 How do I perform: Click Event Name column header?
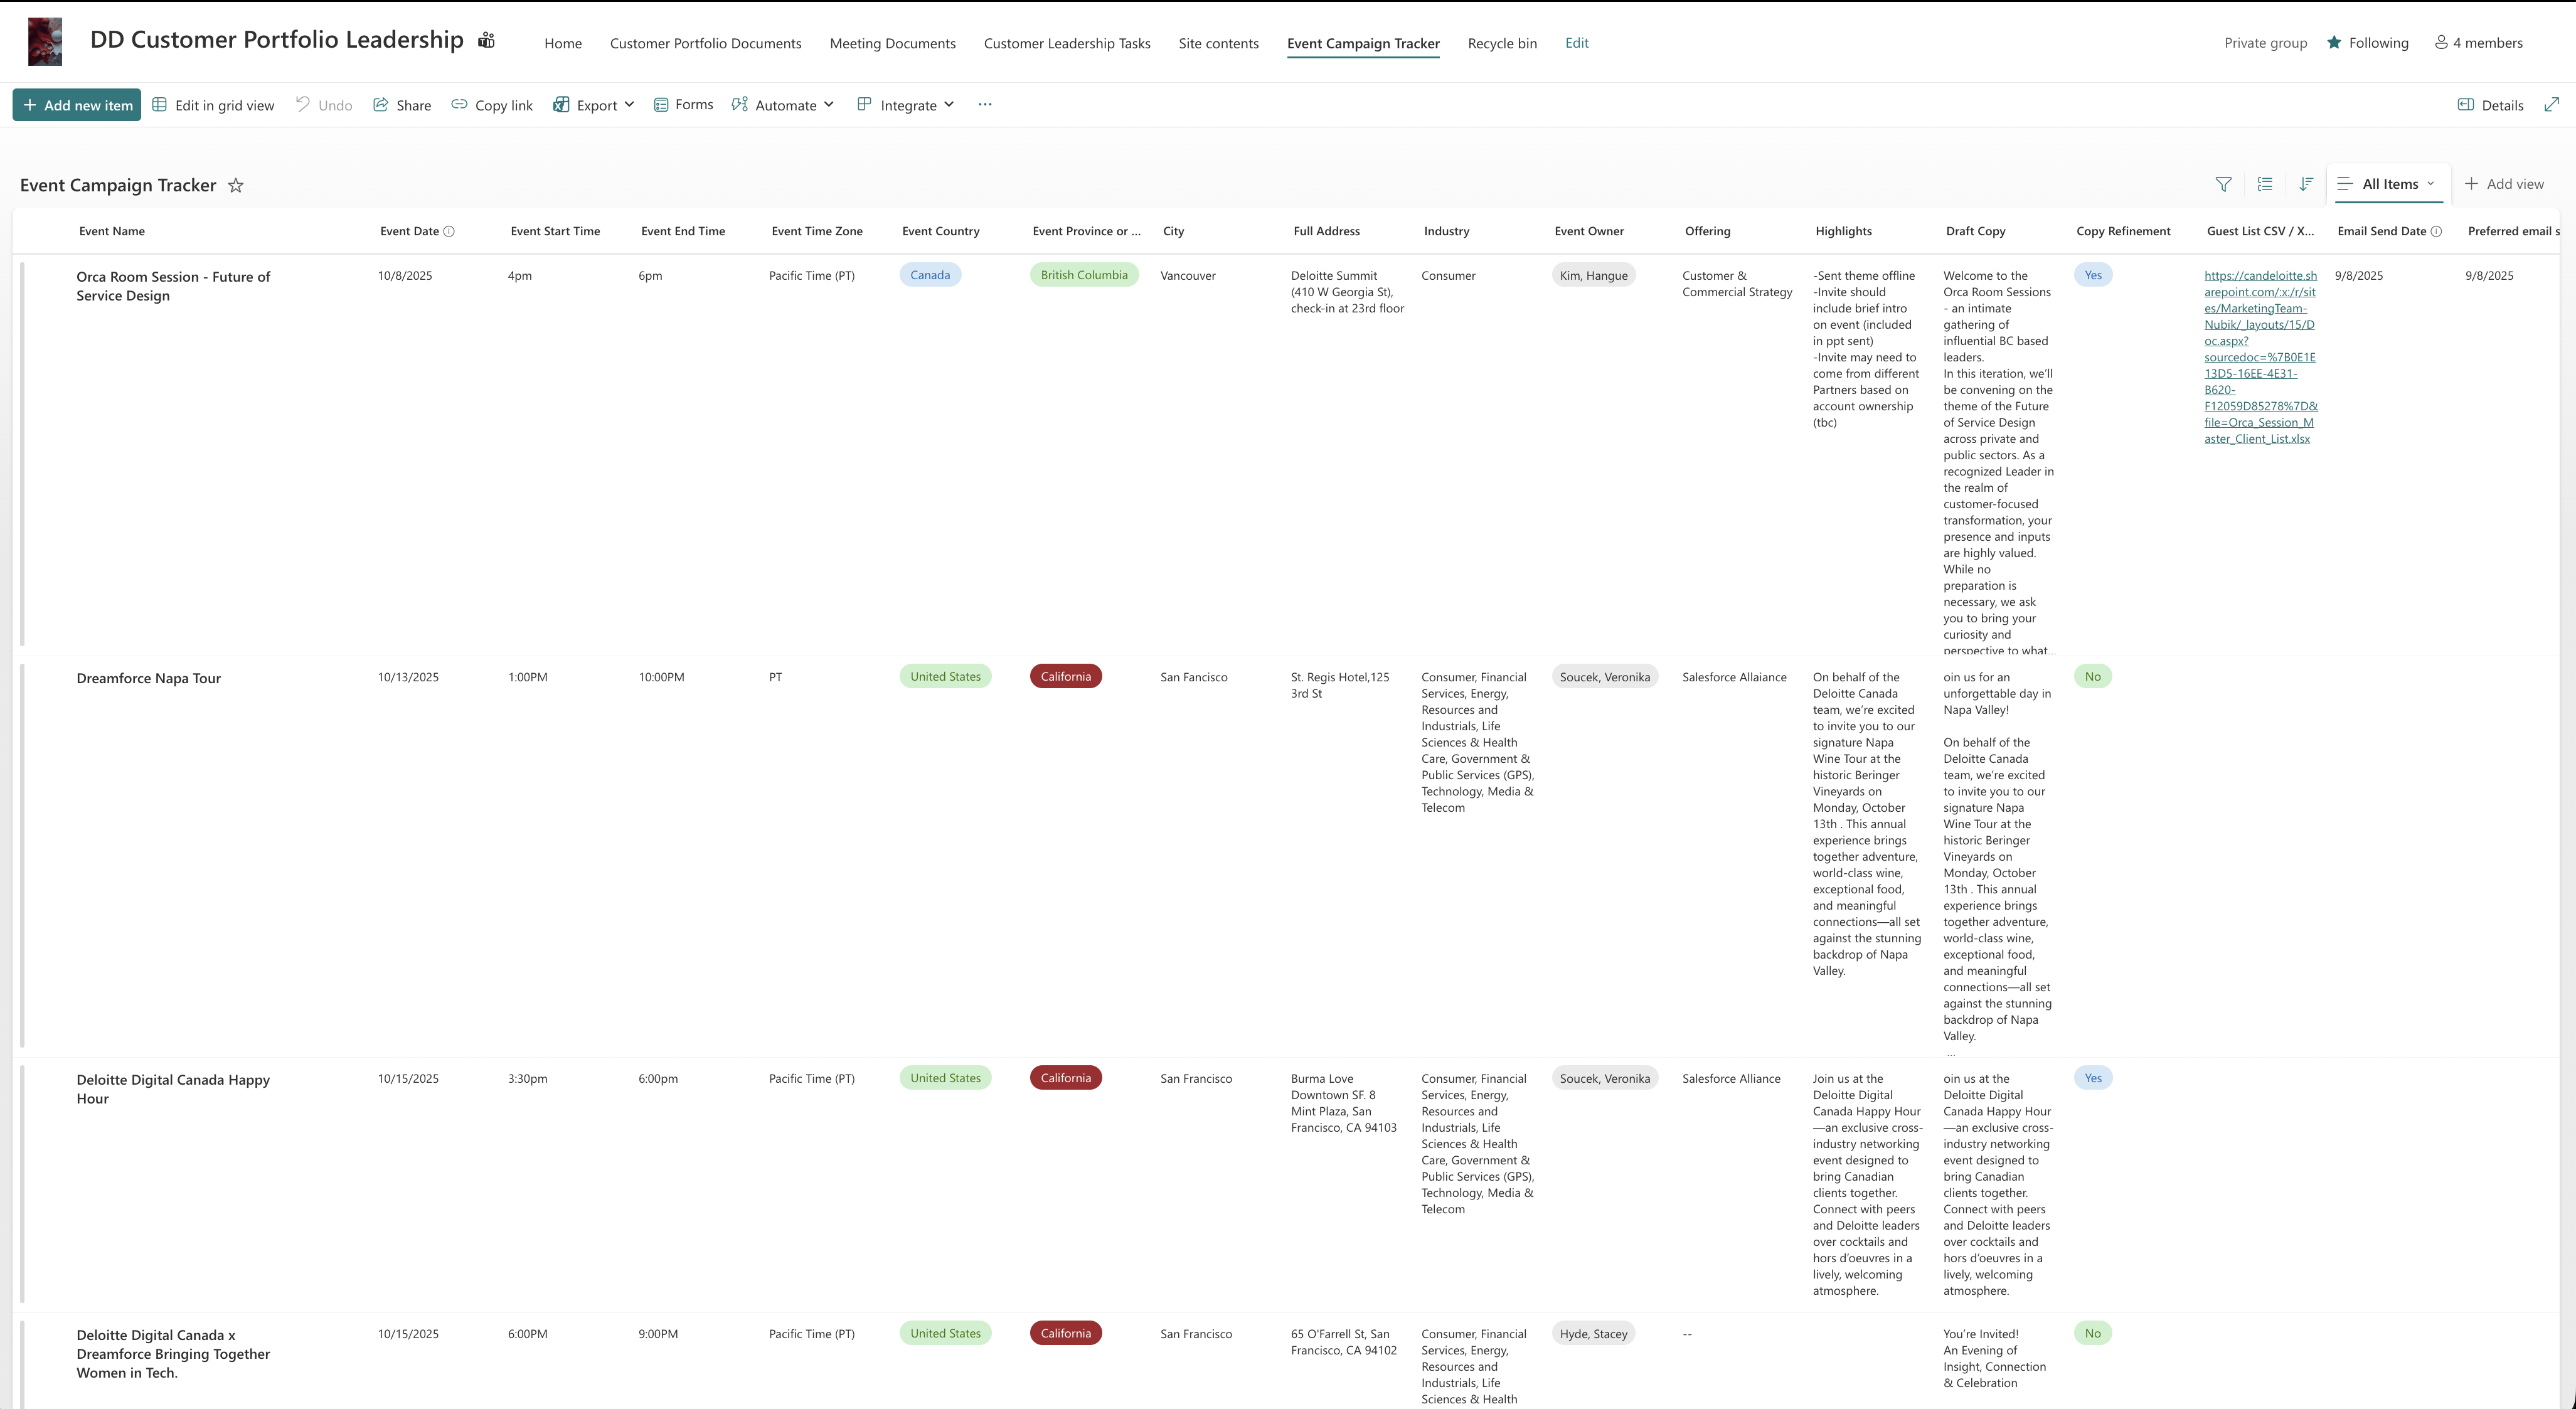[112, 231]
